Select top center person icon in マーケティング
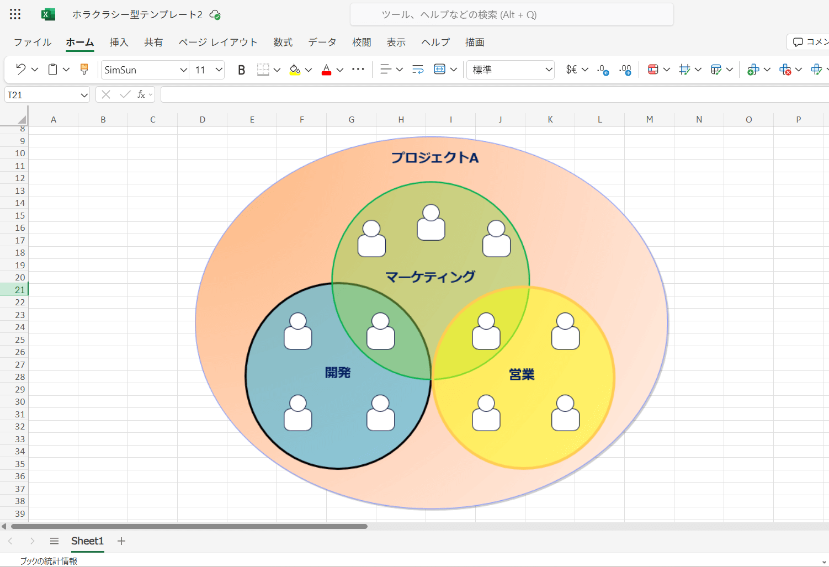 coord(431,222)
